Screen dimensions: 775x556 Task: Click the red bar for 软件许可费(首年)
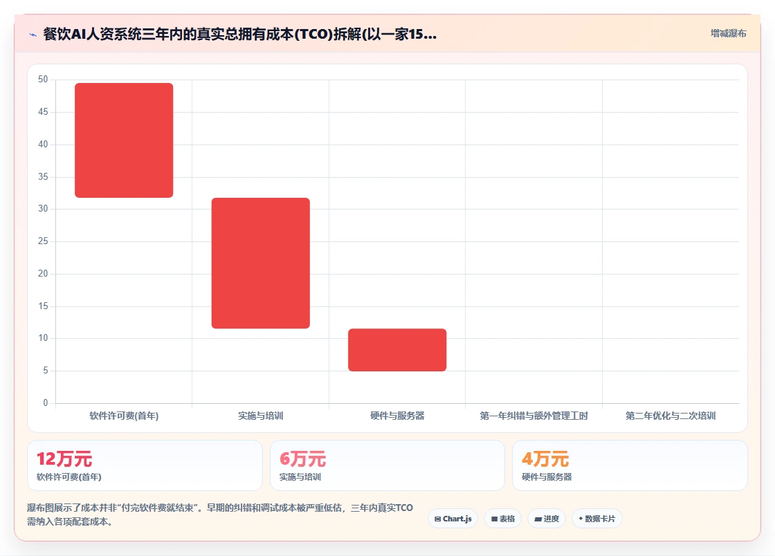pyautogui.click(x=124, y=140)
